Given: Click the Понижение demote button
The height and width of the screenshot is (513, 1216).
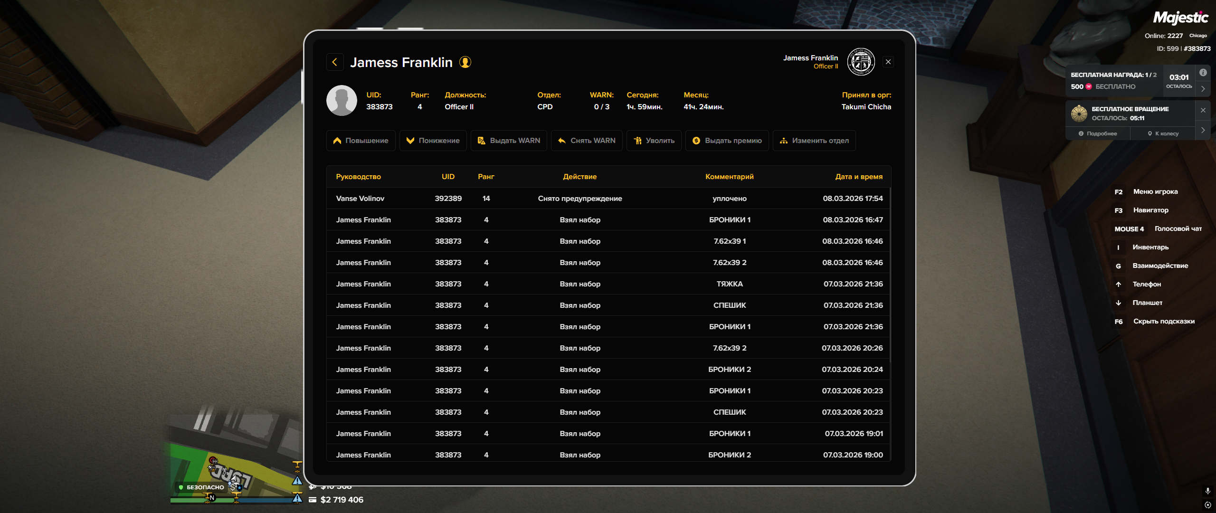Looking at the screenshot, I should point(433,141).
